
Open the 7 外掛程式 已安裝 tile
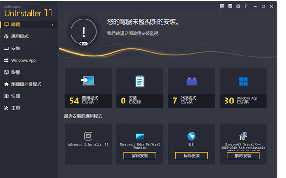[x=192, y=88]
